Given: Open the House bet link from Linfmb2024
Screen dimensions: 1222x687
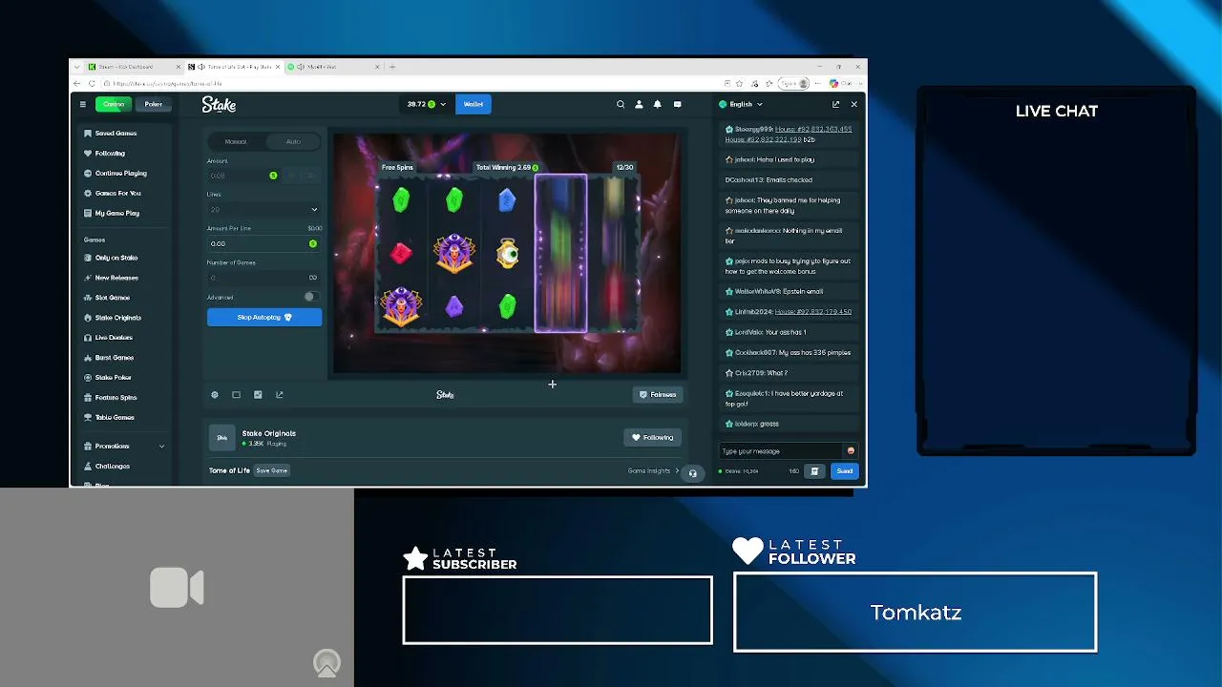Looking at the screenshot, I should tap(813, 312).
